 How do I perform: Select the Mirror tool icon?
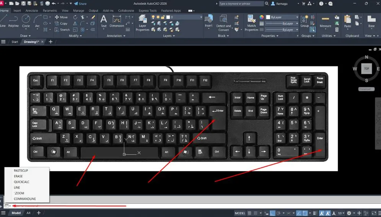(x=75, y=24)
